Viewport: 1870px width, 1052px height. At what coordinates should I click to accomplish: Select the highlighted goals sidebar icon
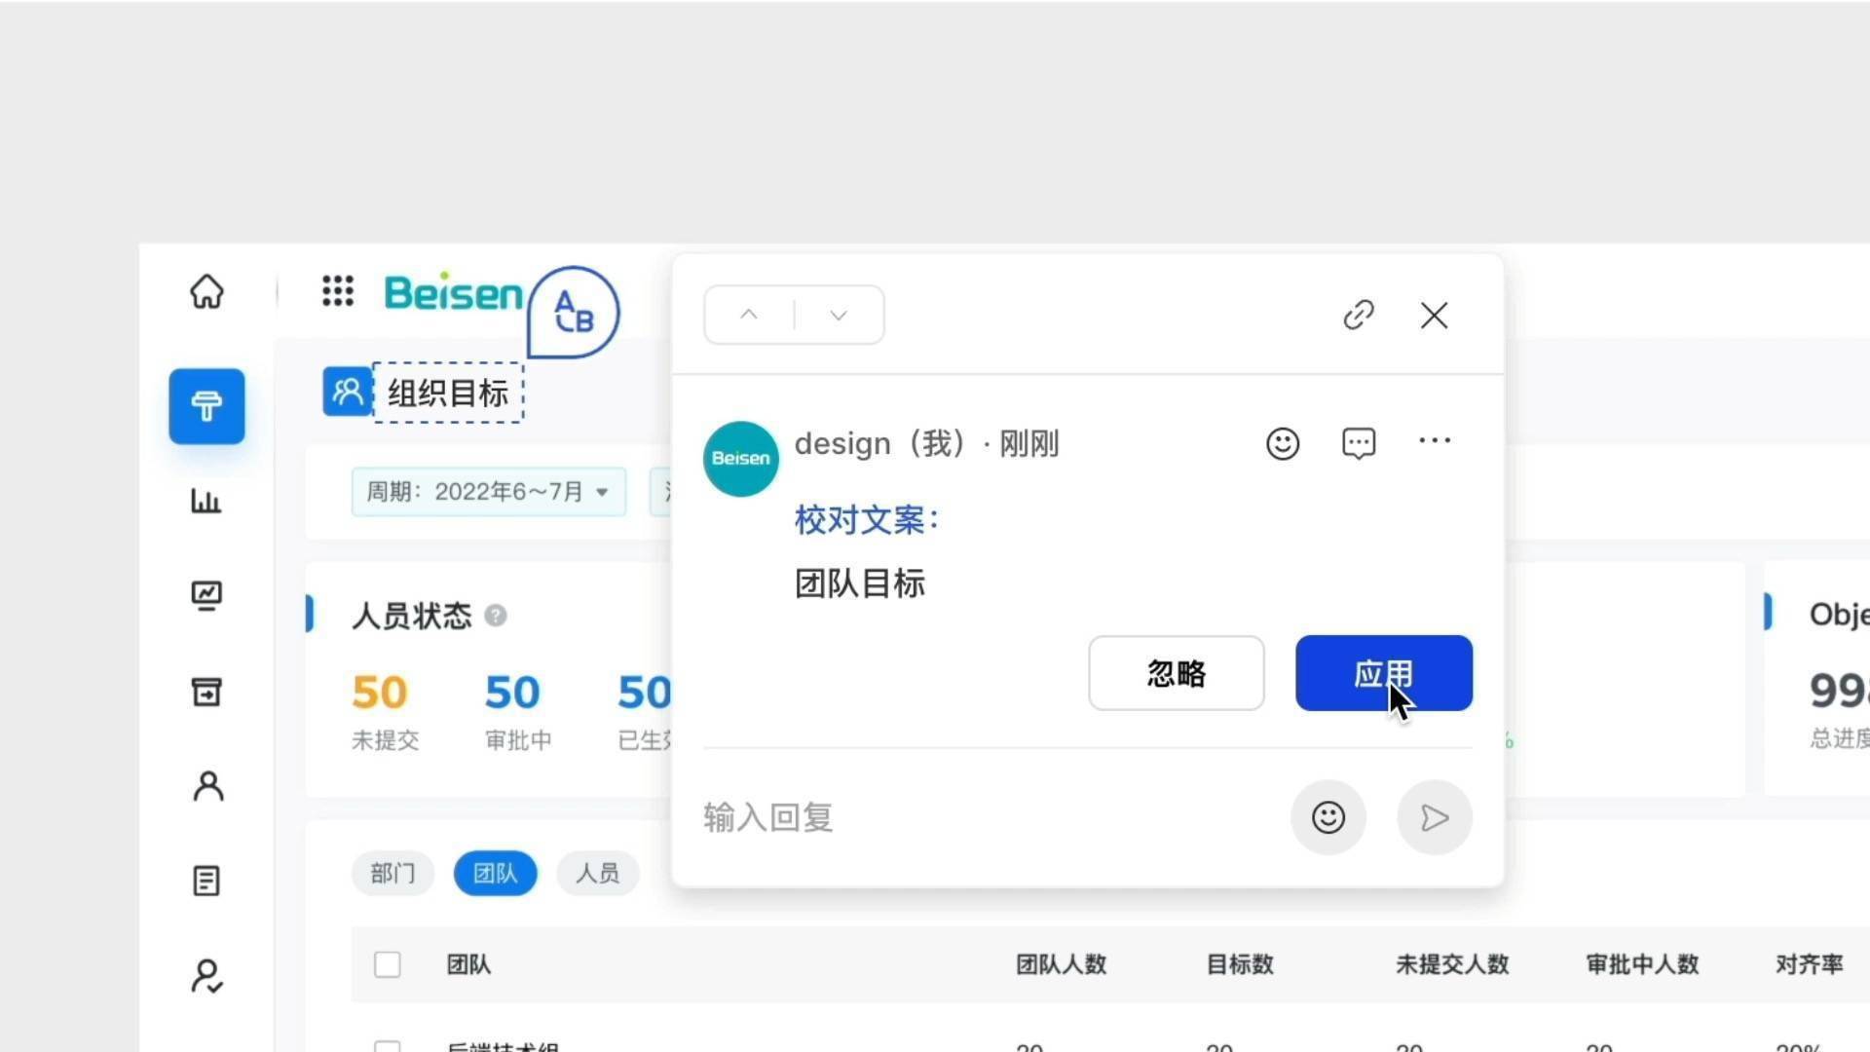pyautogui.click(x=206, y=406)
